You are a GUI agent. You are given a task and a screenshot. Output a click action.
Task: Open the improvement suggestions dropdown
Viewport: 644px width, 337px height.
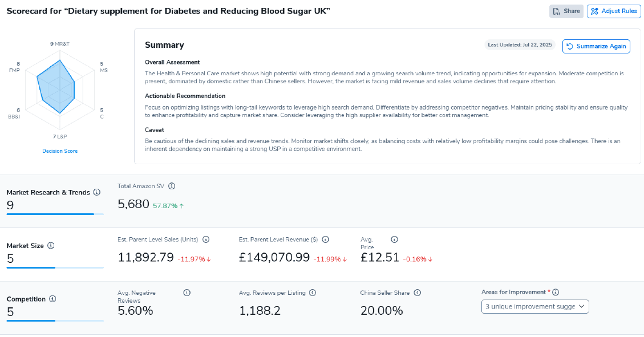tap(534, 307)
